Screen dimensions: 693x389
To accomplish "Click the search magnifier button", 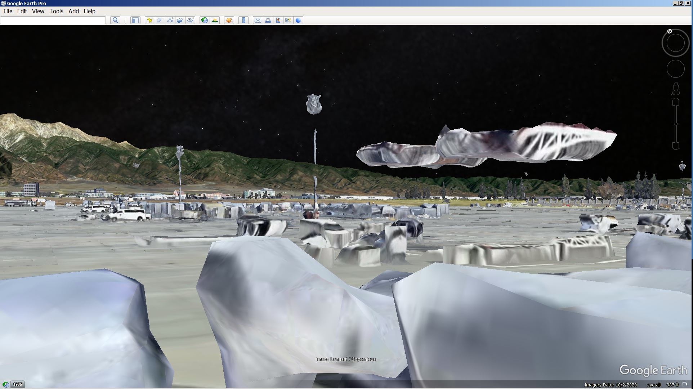I will coord(115,20).
